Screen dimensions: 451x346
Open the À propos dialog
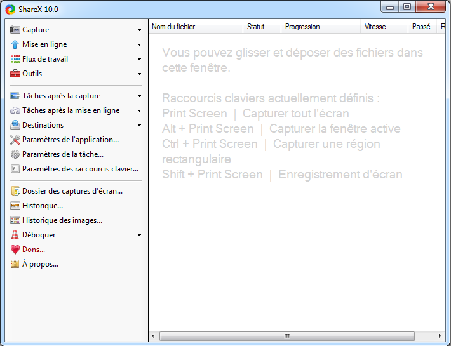(76, 264)
